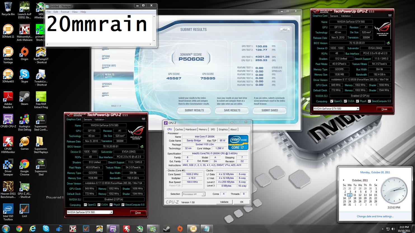This screenshot has width=415, height=233.
Task: Click OK button in CPU-Z
Action: click(x=242, y=202)
